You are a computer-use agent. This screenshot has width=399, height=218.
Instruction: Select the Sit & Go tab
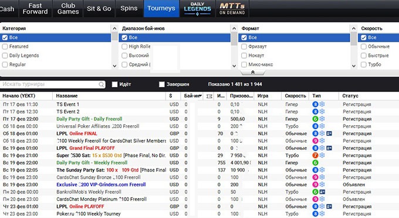click(x=99, y=9)
